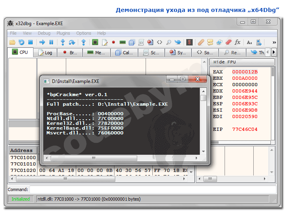This screenshot has height=211, width=286.
Task: Open the fx functions icon
Action: [237, 42]
